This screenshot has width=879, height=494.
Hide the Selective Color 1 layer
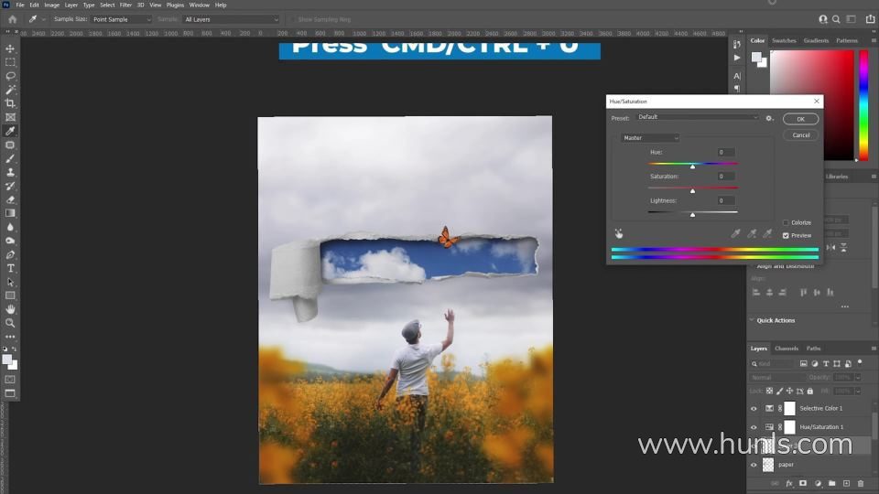[754, 408]
